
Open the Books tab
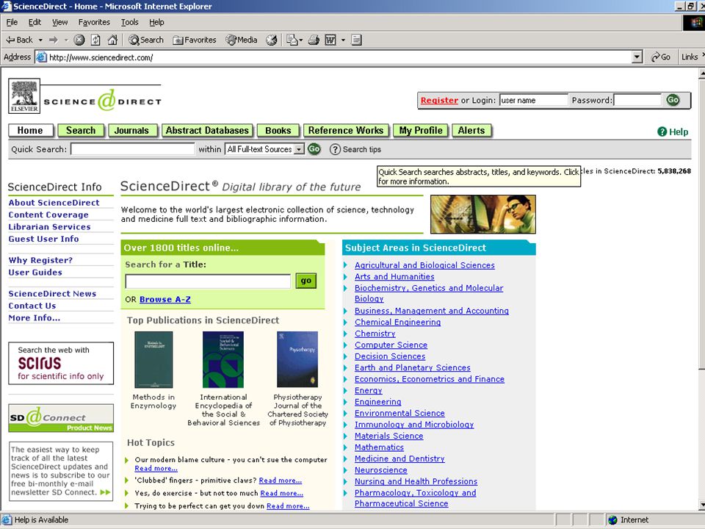(278, 131)
